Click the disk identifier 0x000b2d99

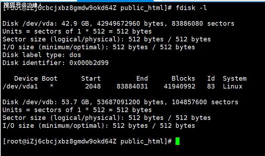[x=89, y=63]
